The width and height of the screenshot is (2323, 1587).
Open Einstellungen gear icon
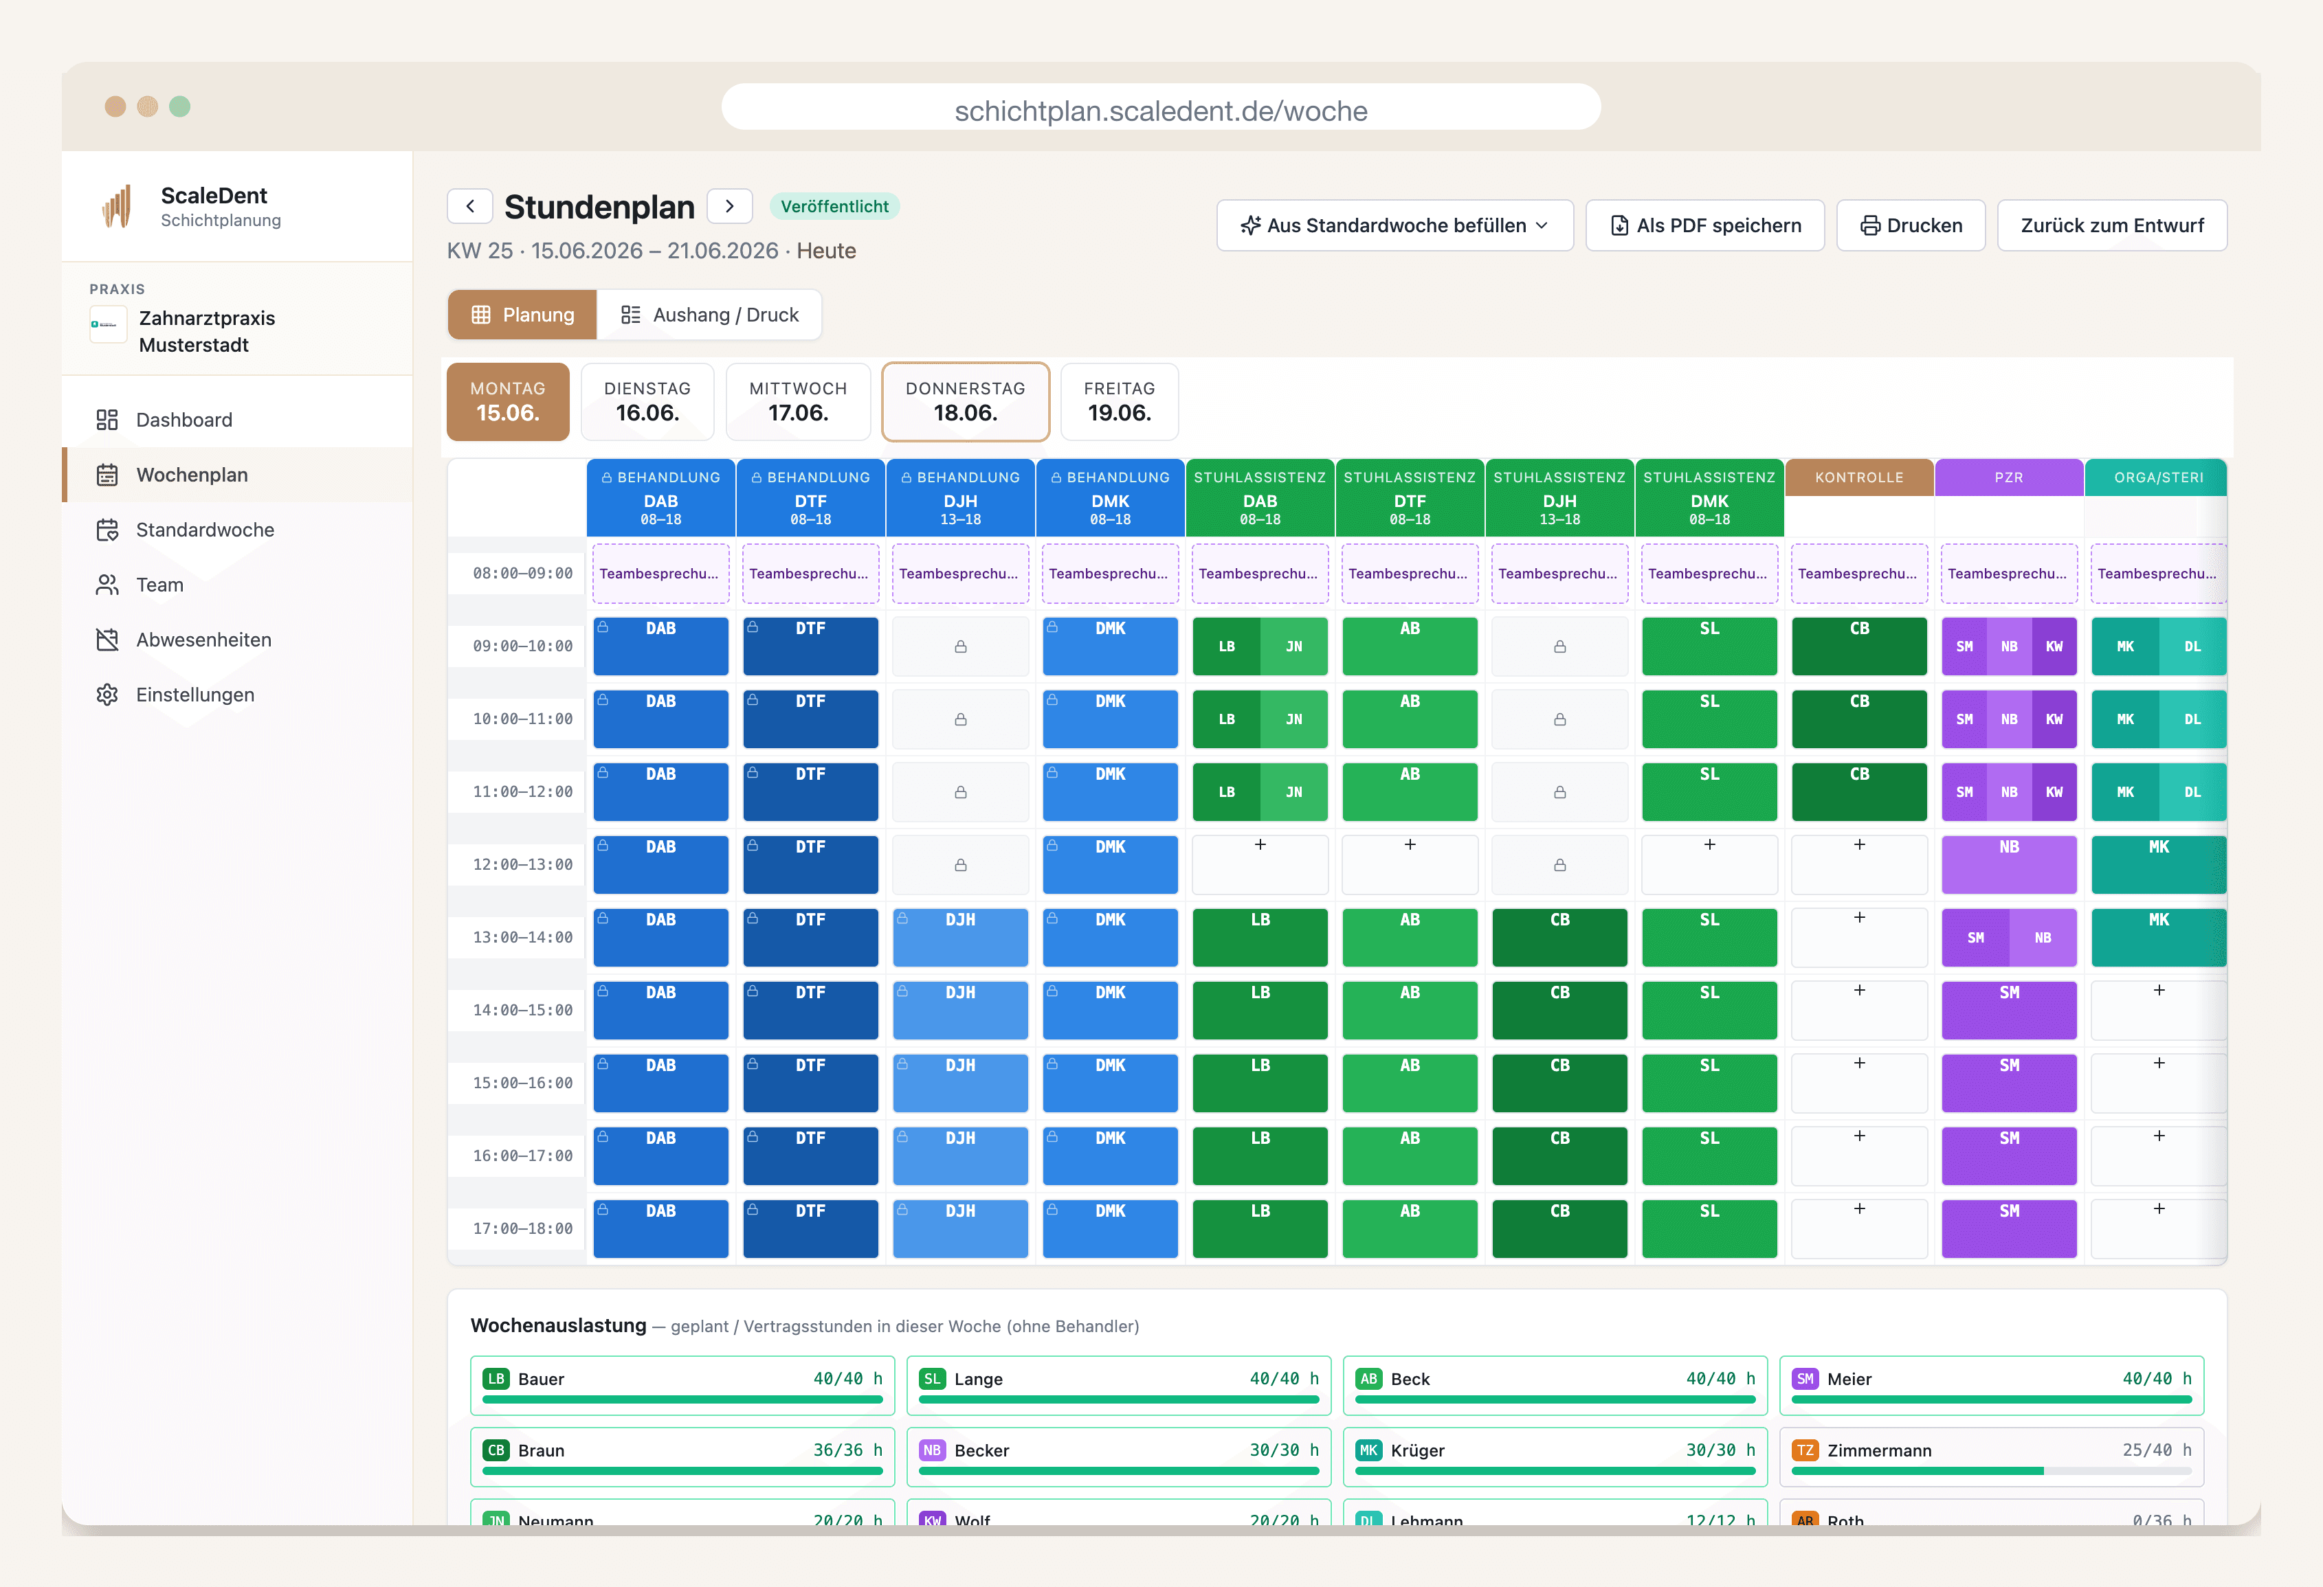click(x=107, y=695)
